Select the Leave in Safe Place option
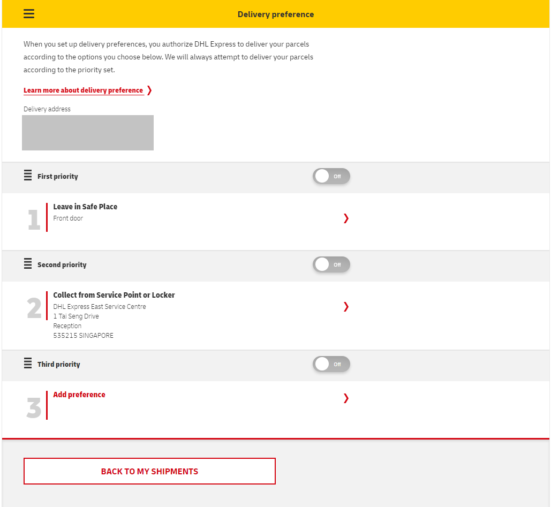Screen dimensions: 551x507 coord(85,207)
